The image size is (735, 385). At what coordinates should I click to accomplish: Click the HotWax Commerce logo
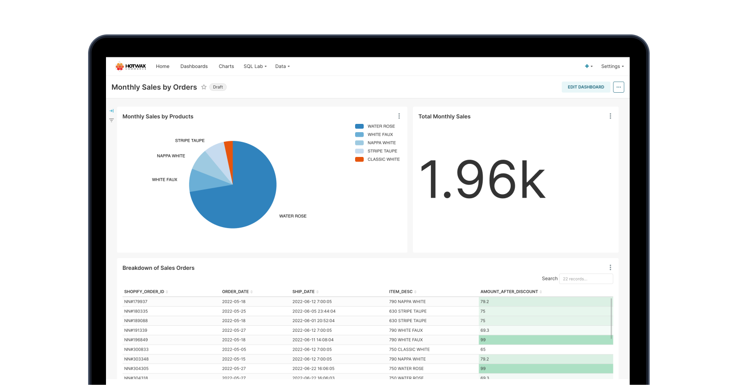pyautogui.click(x=131, y=67)
